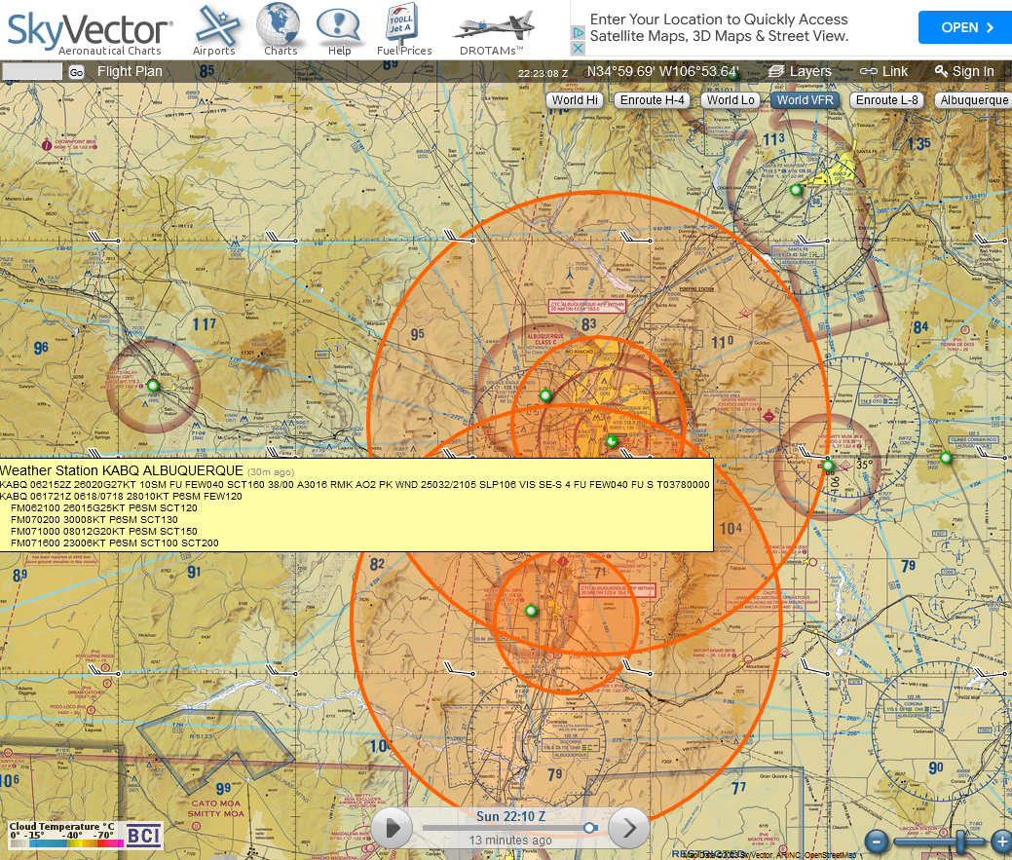The height and width of the screenshot is (860, 1012).
Task: Open the DROTAMs drone icon
Action: 493,33
